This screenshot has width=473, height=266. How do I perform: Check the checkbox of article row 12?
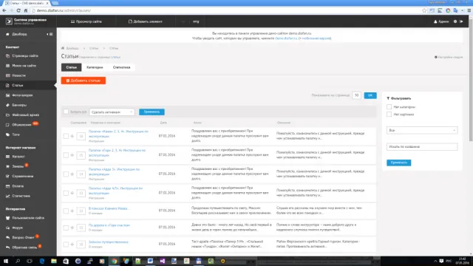click(66, 211)
